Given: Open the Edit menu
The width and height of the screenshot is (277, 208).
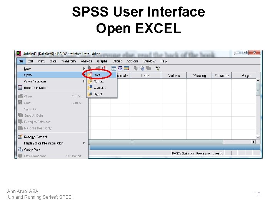Looking at the screenshot, I should pyautogui.click(x=30, y=61).
